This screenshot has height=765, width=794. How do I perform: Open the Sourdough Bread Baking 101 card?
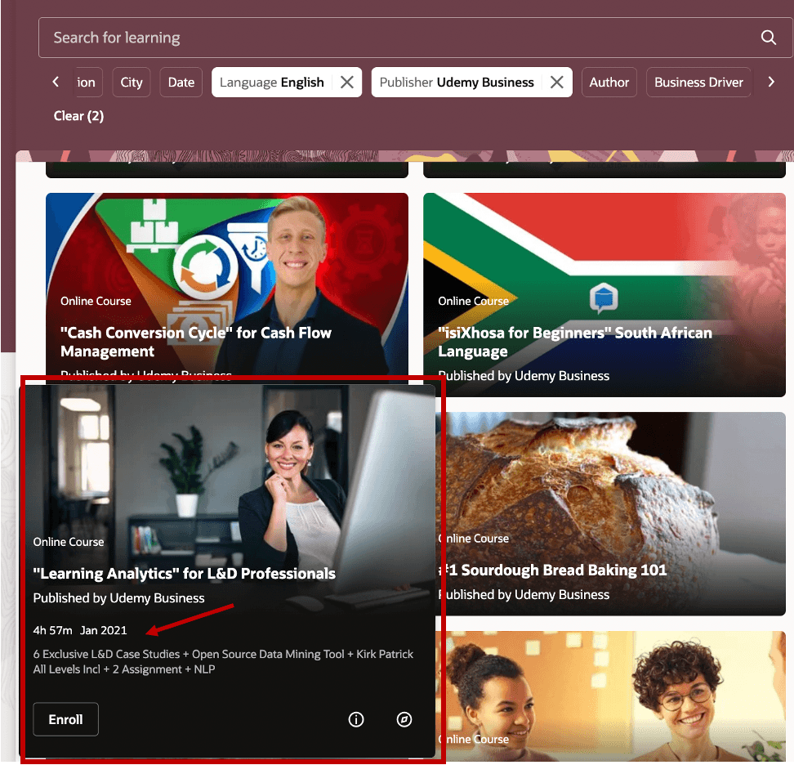click(610, 514)
